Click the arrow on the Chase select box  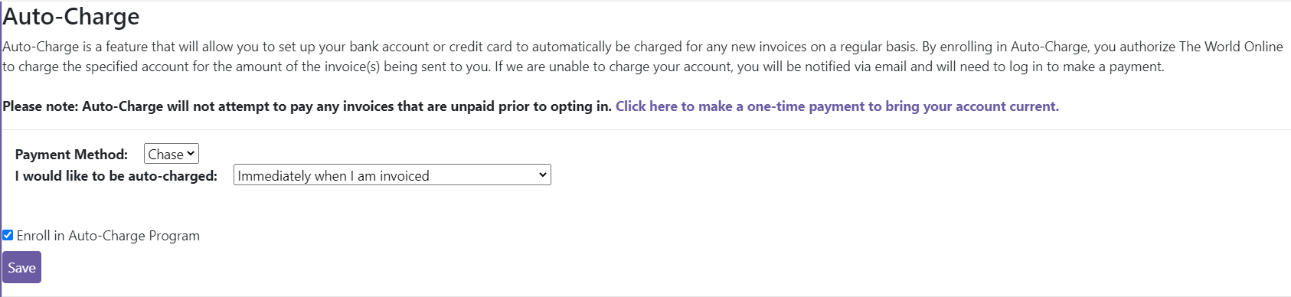(191, 154)
